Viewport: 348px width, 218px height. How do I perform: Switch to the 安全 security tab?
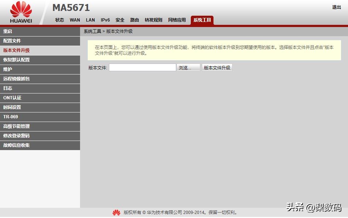pyautogui.click(x=120, y=20)
